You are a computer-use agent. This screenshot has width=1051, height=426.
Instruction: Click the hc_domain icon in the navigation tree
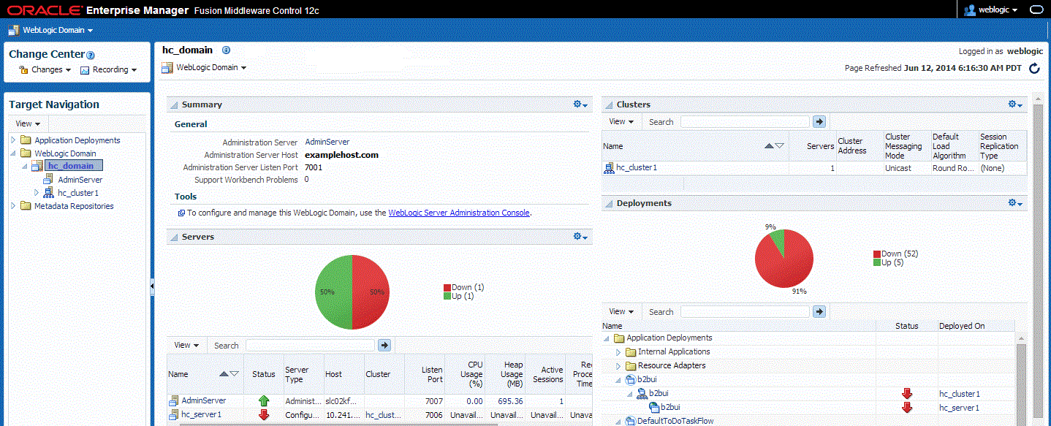(37, 166)
